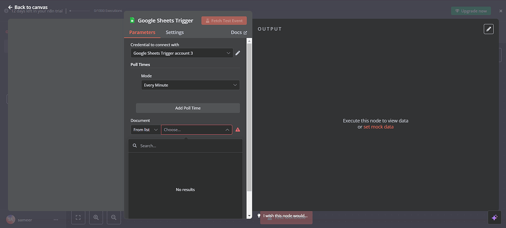This screenshot has width=506, height=228.
Task: Follow the 'set mock data' link
Action: click(379, 127)
